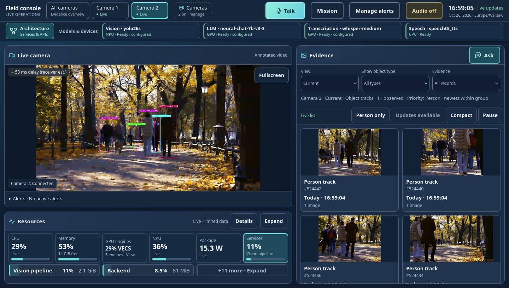Open the Show object type dropdown

coord(395,83)
